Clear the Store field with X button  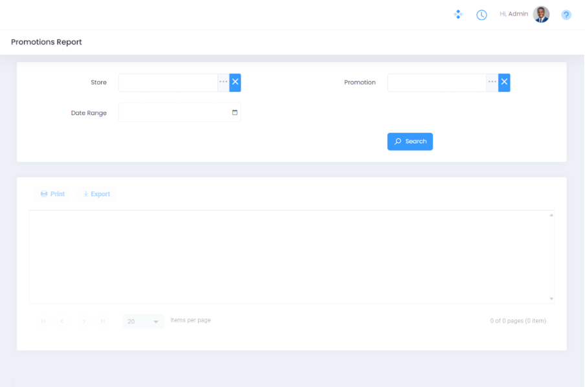[235, 82]
